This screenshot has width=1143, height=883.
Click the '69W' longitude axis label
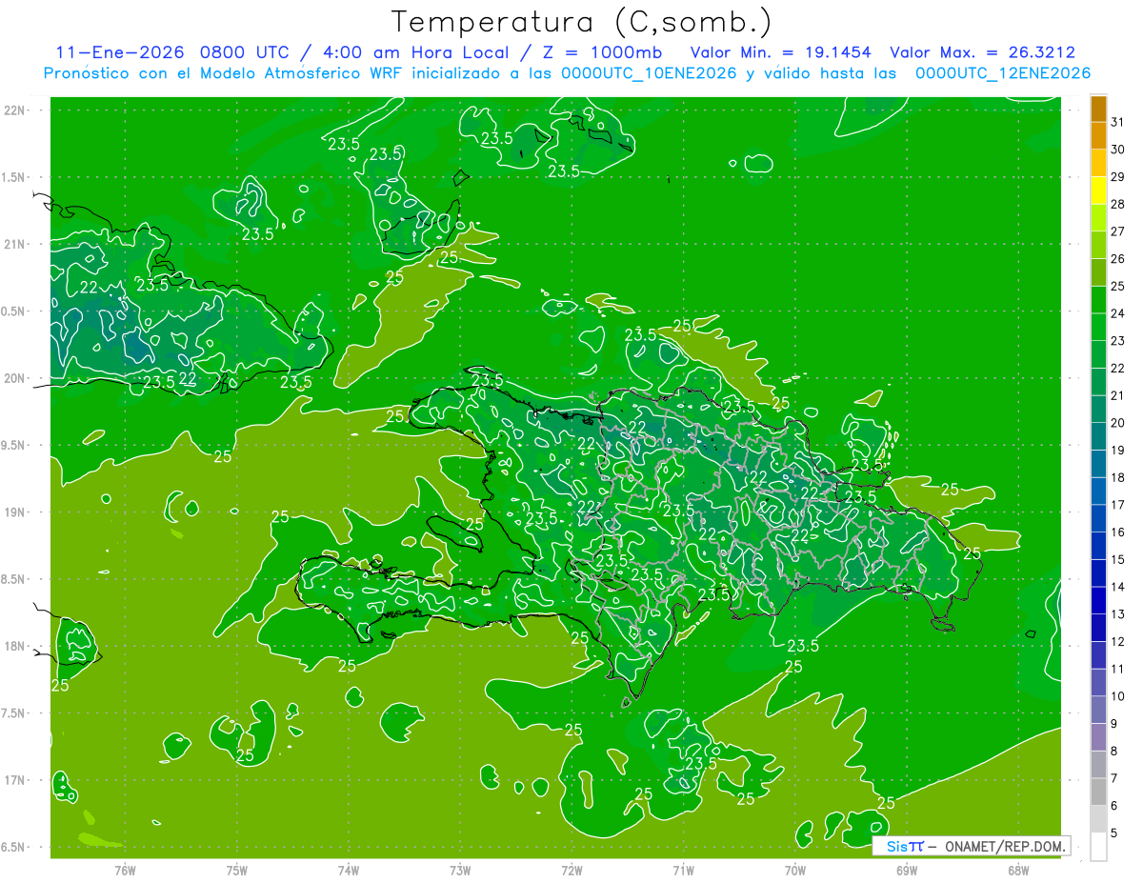click(x=907, y=870)
